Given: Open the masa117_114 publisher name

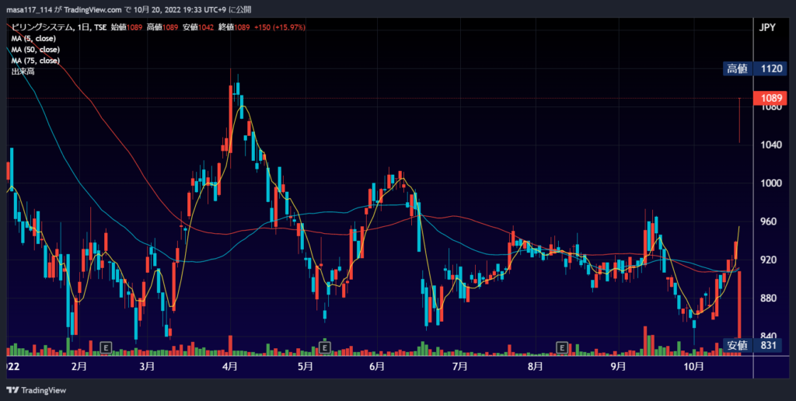Looking at the screenshot, I should (29, 9).
